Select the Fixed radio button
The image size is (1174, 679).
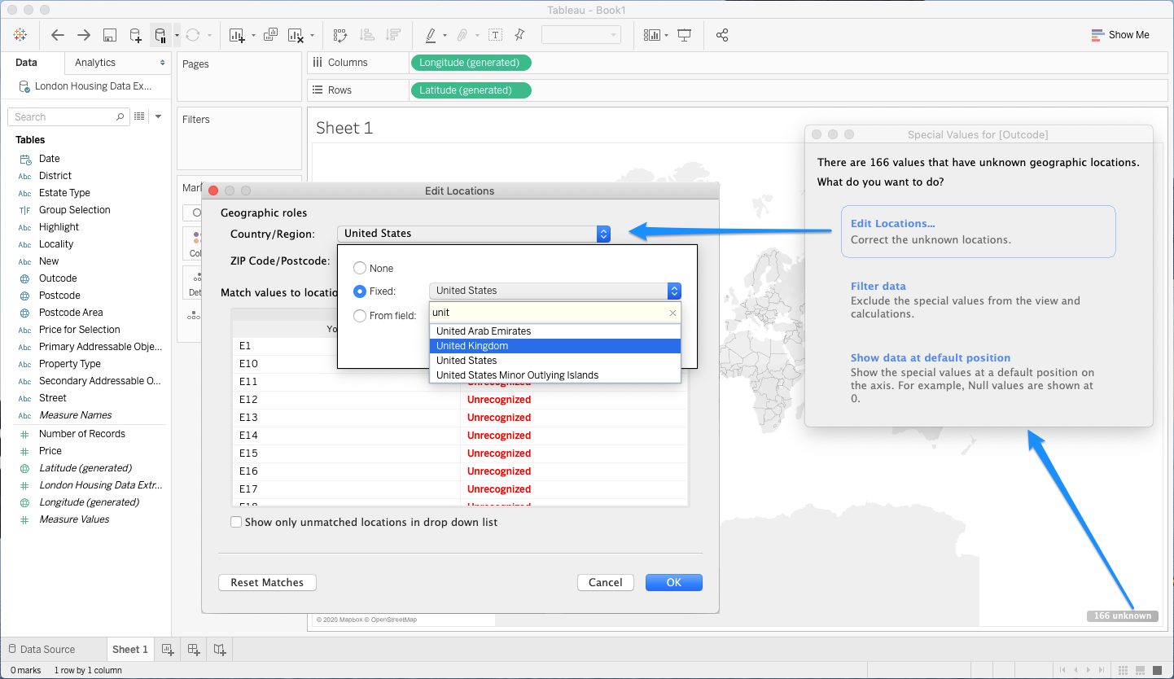coord(360,291)
